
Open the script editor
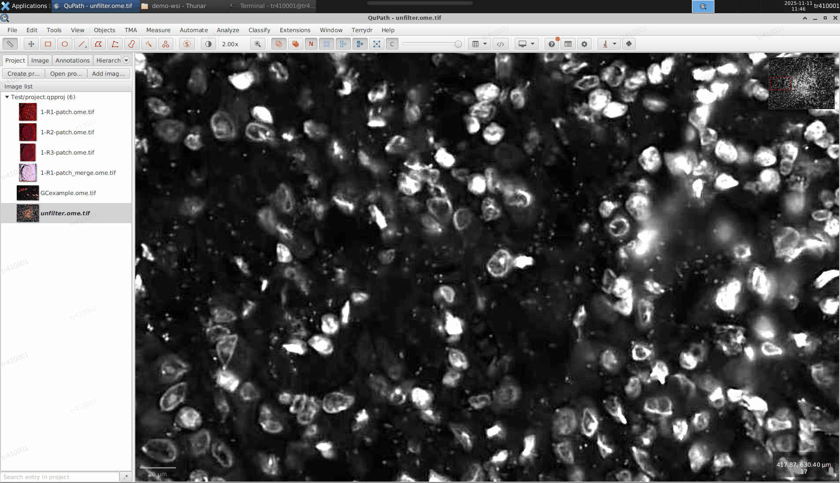pyautogui.click(x=501, y=44)
